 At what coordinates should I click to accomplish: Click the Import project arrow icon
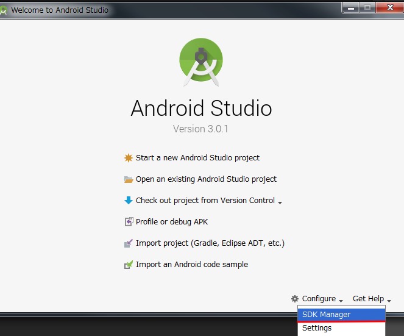[x=129, y=243]
